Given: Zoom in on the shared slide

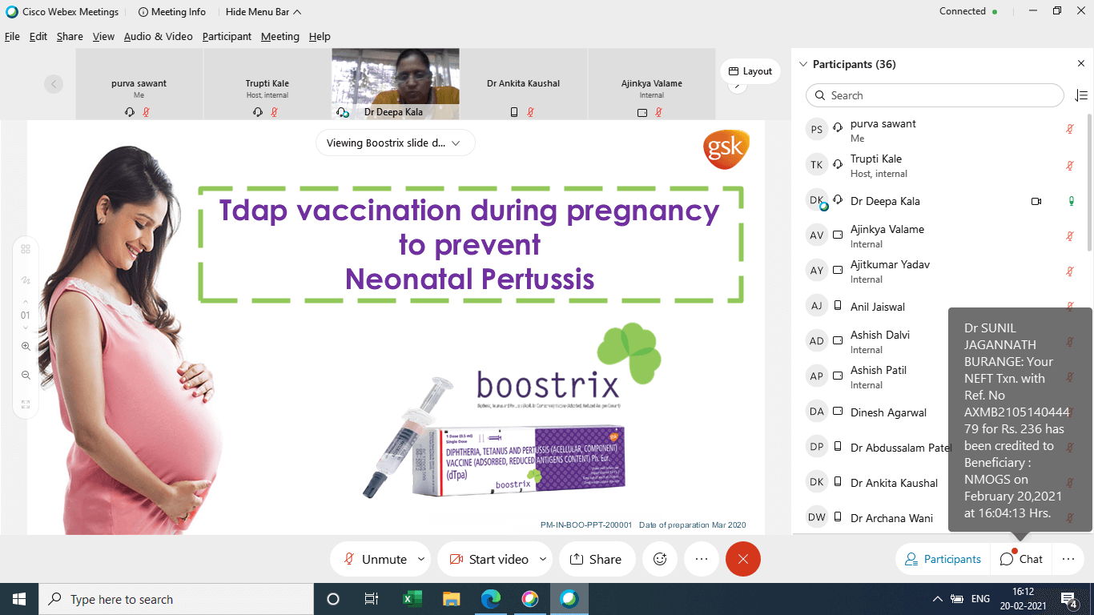Looking at the screenshot, I should point(26,347).
